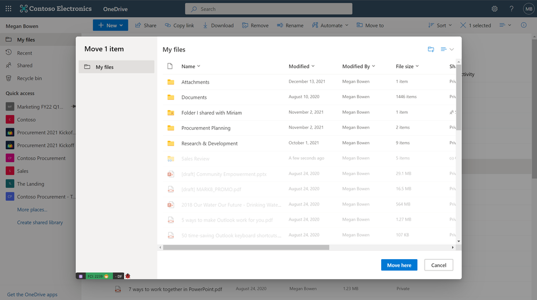Open the view options dropdown in toolbar
537x300 pixels.
coord(505,25)
